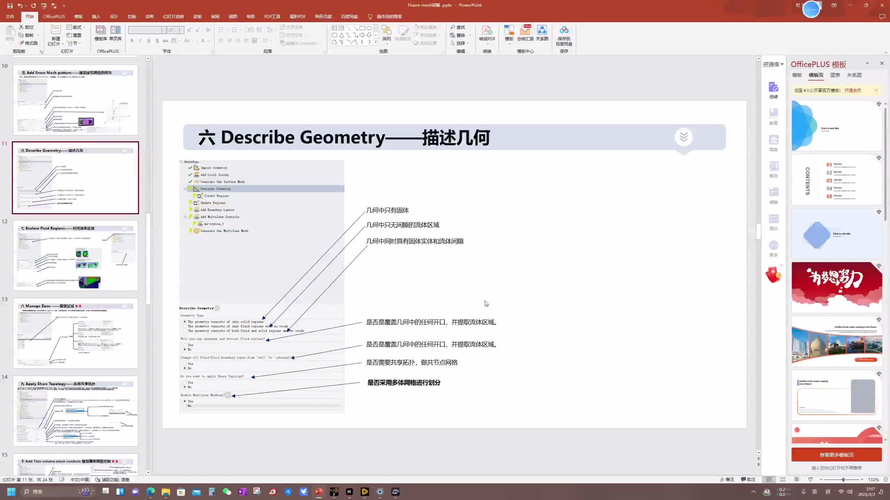The height and width of the screenshot is (500, 890).
Task: Open the 版式 layout dropdown
Action: pyautogui.click(x=76, y=27)
